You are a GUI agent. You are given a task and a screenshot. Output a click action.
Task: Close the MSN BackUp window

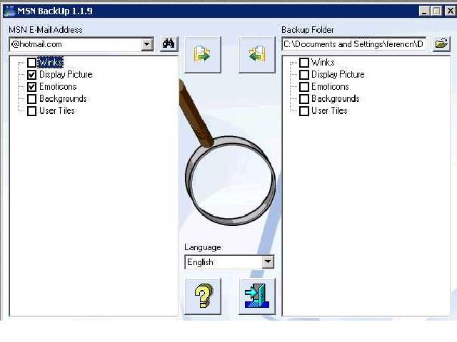pos(451,11)
